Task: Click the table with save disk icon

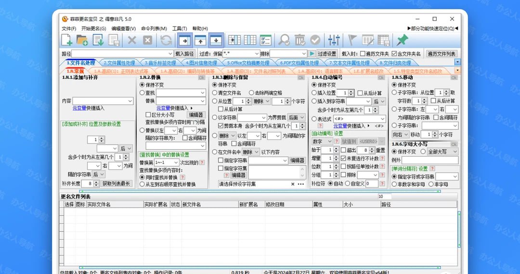Action: (383, 40)
